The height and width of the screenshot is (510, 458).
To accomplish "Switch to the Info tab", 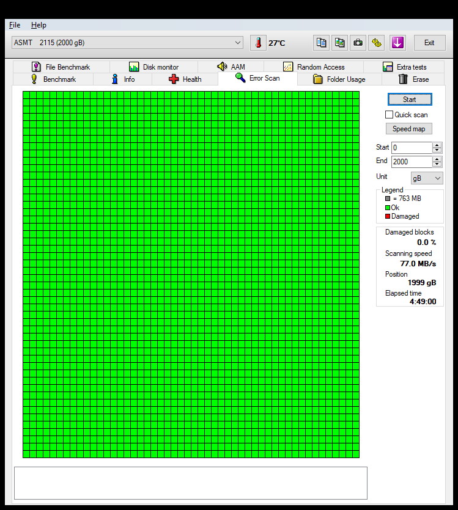I will pos(123,79).
